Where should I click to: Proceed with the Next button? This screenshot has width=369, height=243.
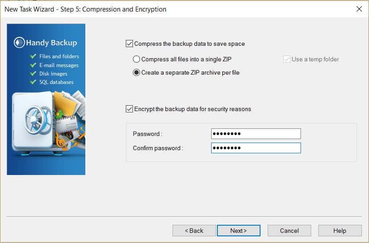(239, 231)
